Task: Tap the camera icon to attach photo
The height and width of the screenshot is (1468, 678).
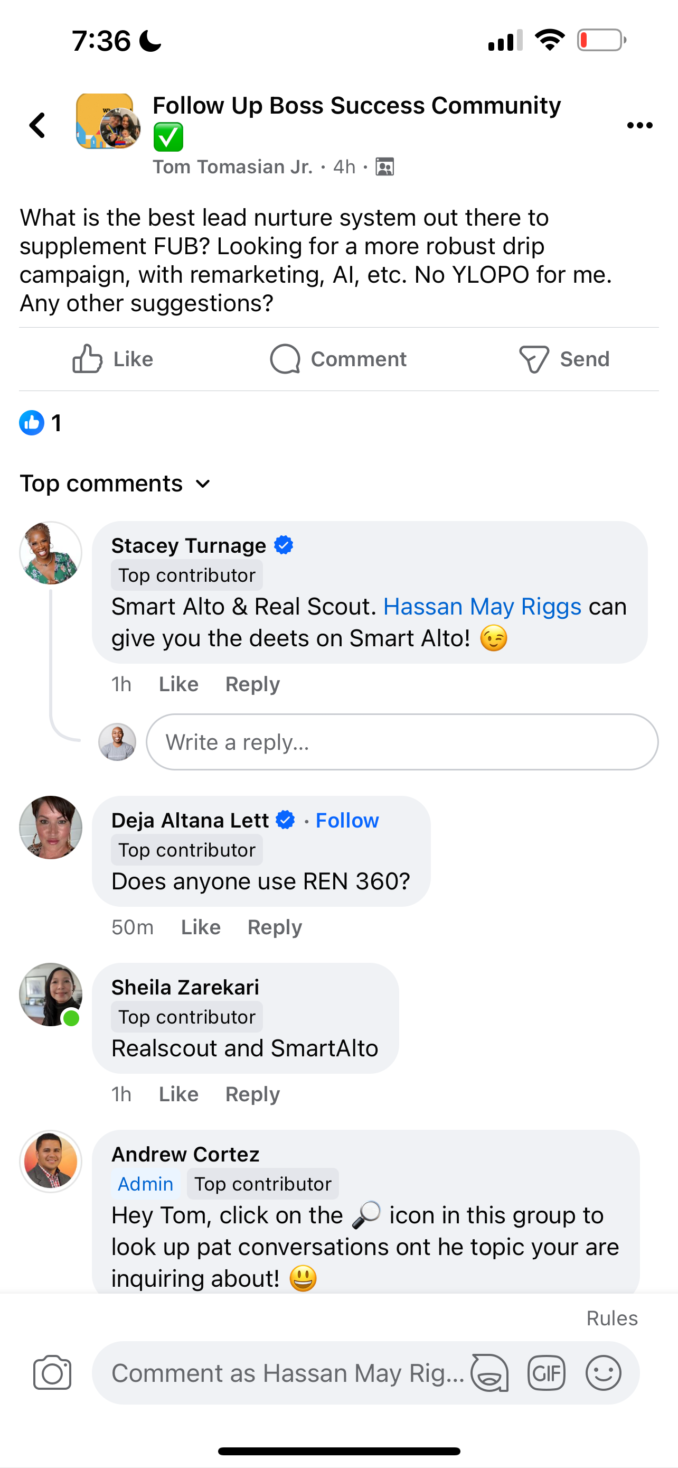Action: [52, 1373]
